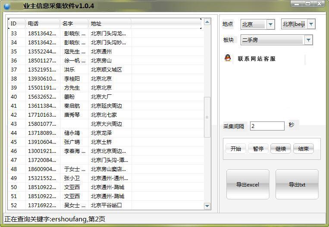
Task: Click the 暂停 button
Action: (x=258, y=149)
